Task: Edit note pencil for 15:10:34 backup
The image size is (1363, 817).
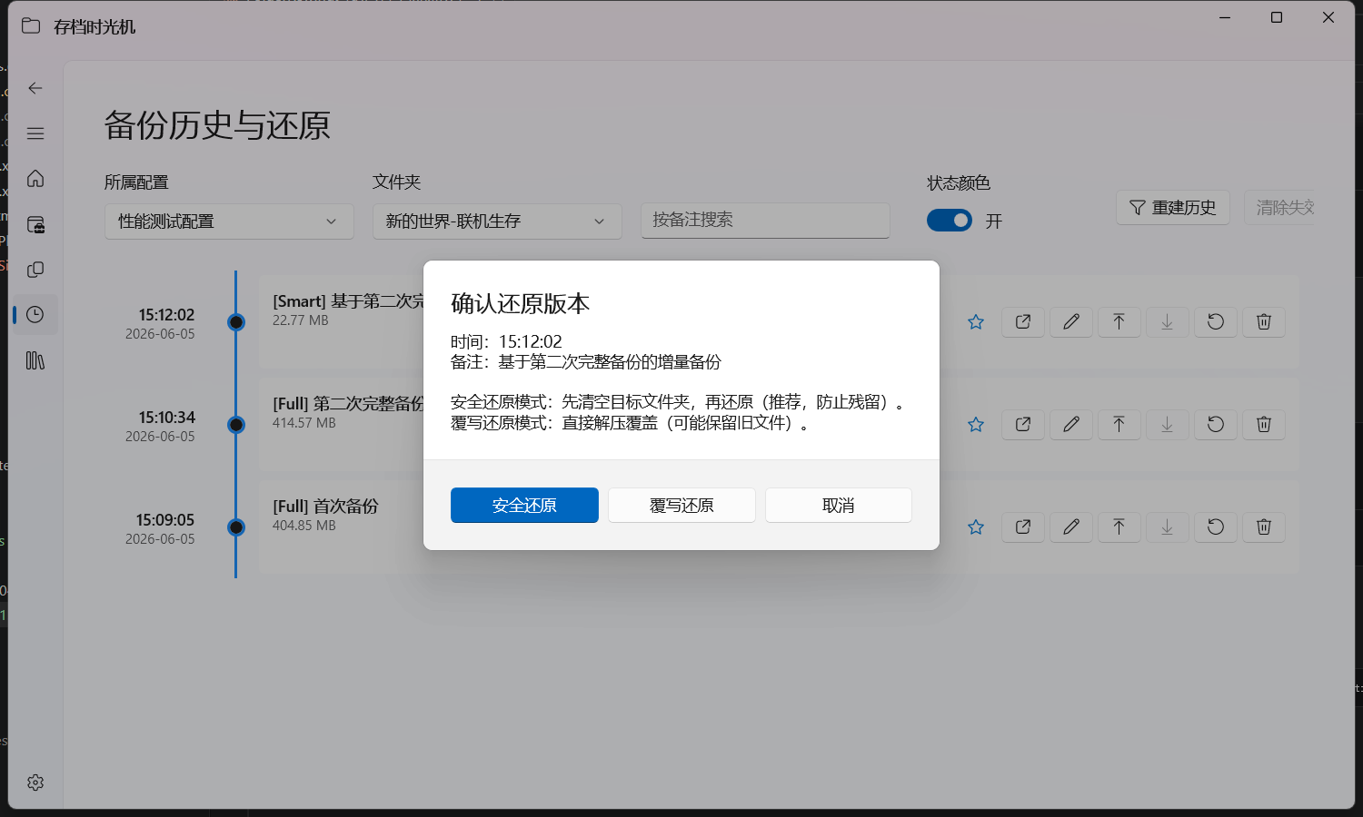Action: [x=1071, y=425]
